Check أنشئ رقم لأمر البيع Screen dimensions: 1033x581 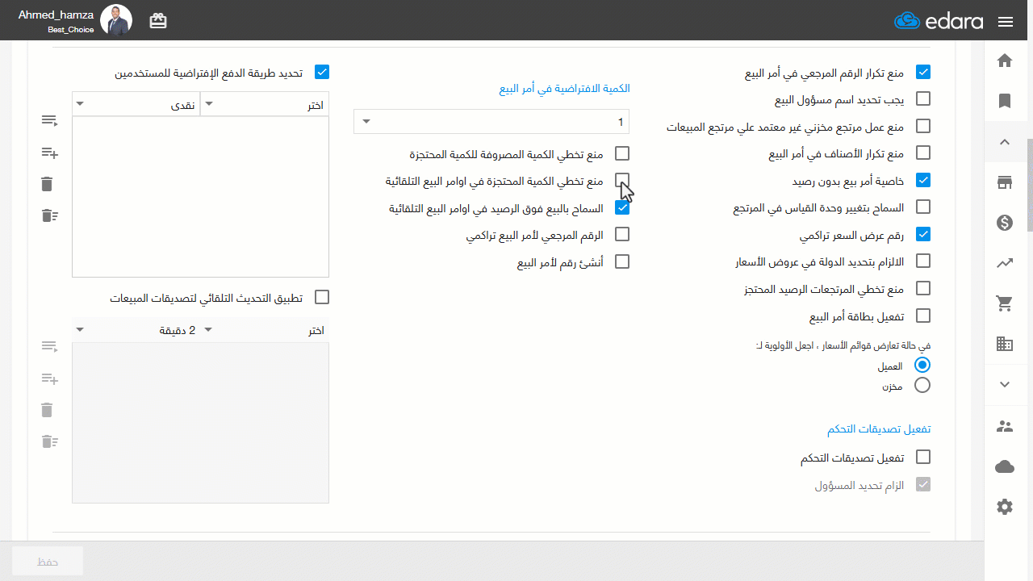click(x=621, y=261)
